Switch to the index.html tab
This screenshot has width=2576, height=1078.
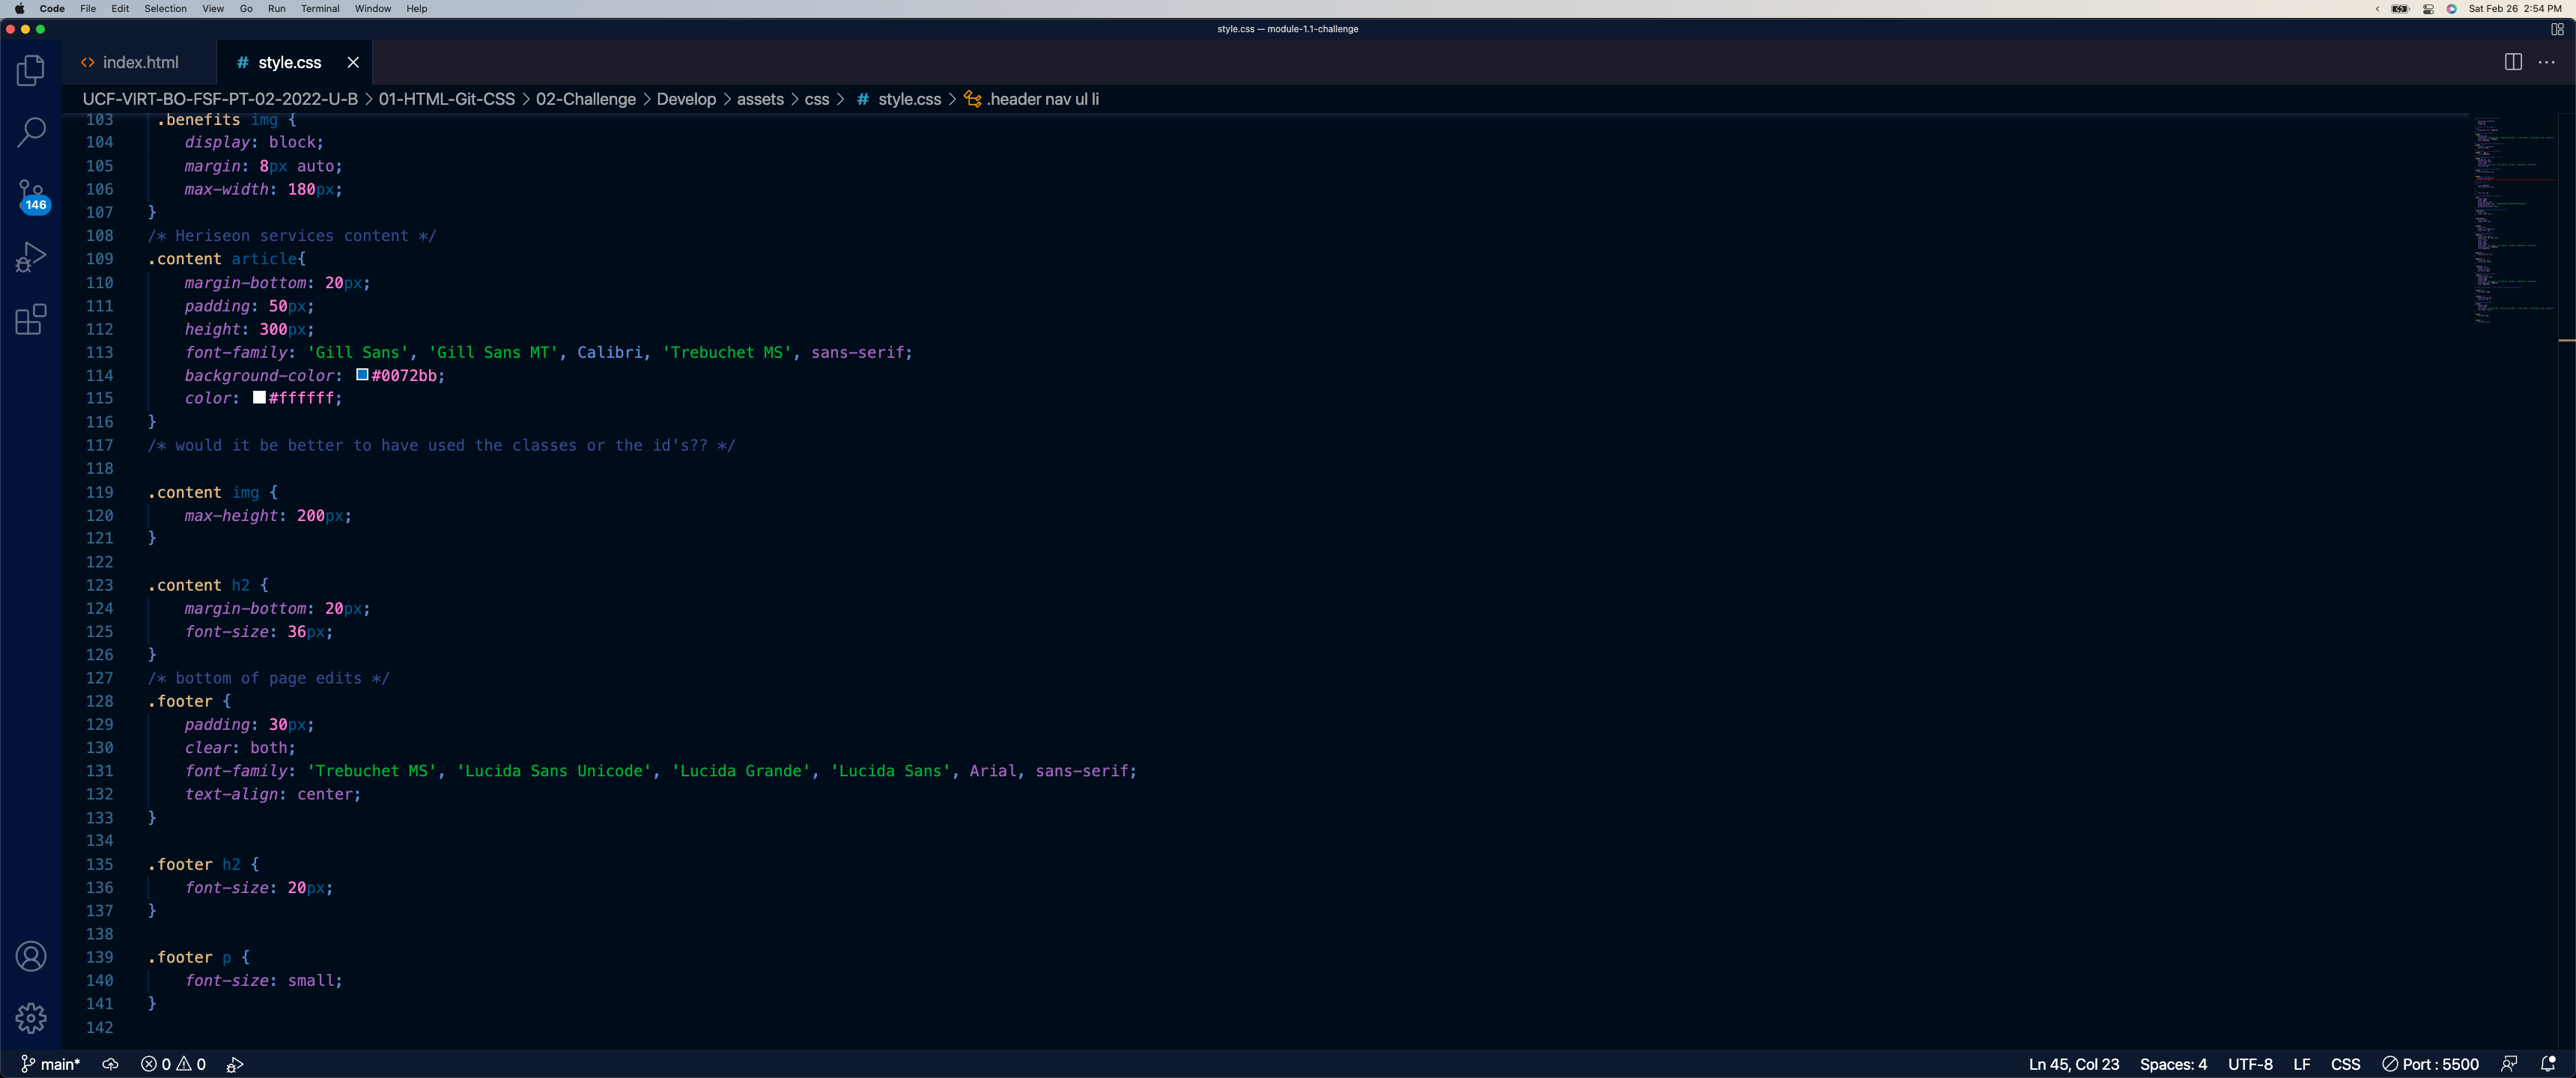tap(139, 62)
